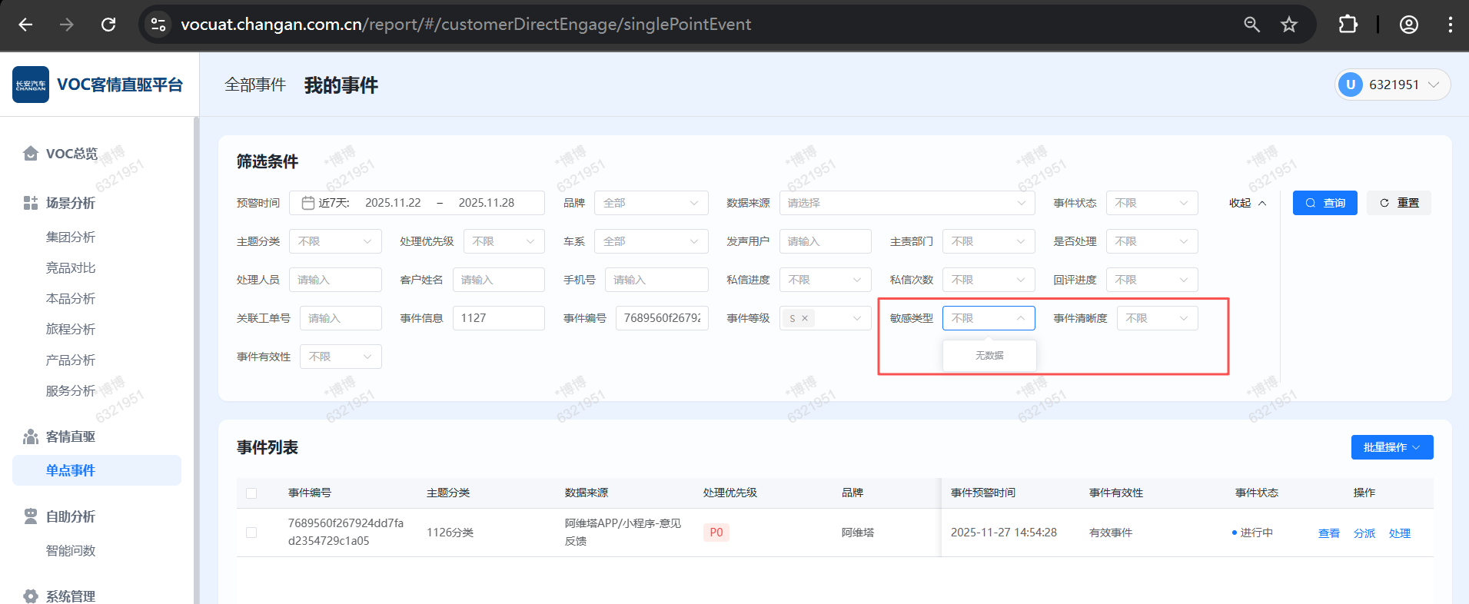The image size is (1469, 604).
Task: Open the 品牌 dropdown
Action: pyautogui.click(x=650, y=203)
